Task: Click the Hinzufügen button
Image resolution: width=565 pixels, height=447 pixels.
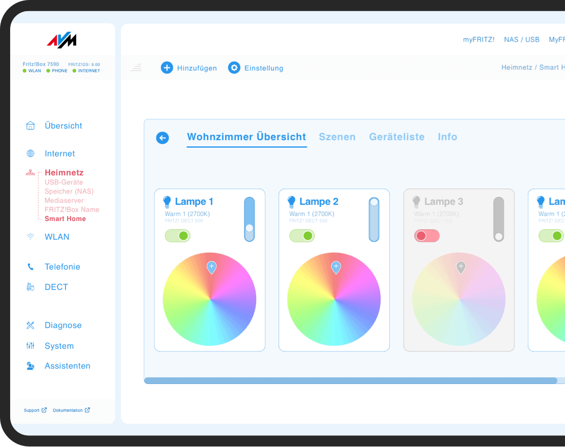Action: coord(189,68)
